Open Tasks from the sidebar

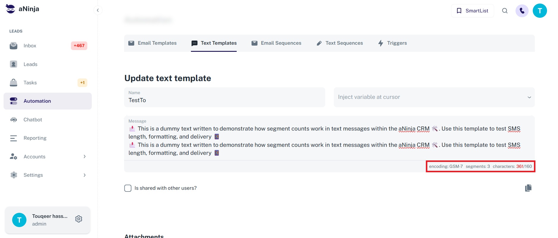[x=30, y=83]
